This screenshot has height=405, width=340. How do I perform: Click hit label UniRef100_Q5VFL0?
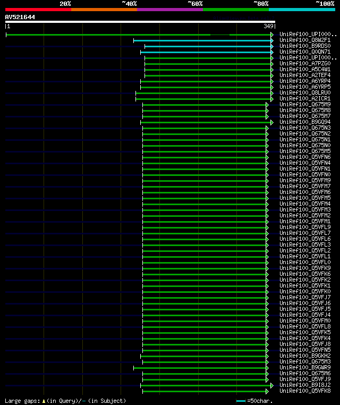(x=305, y=262)
